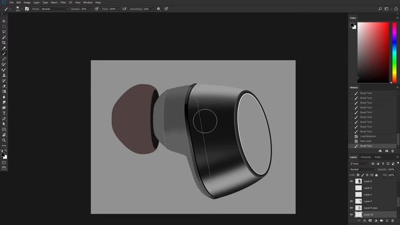400x225 pixels.
Task: Open the Search icon in options bar
Action: pos(380,9)
